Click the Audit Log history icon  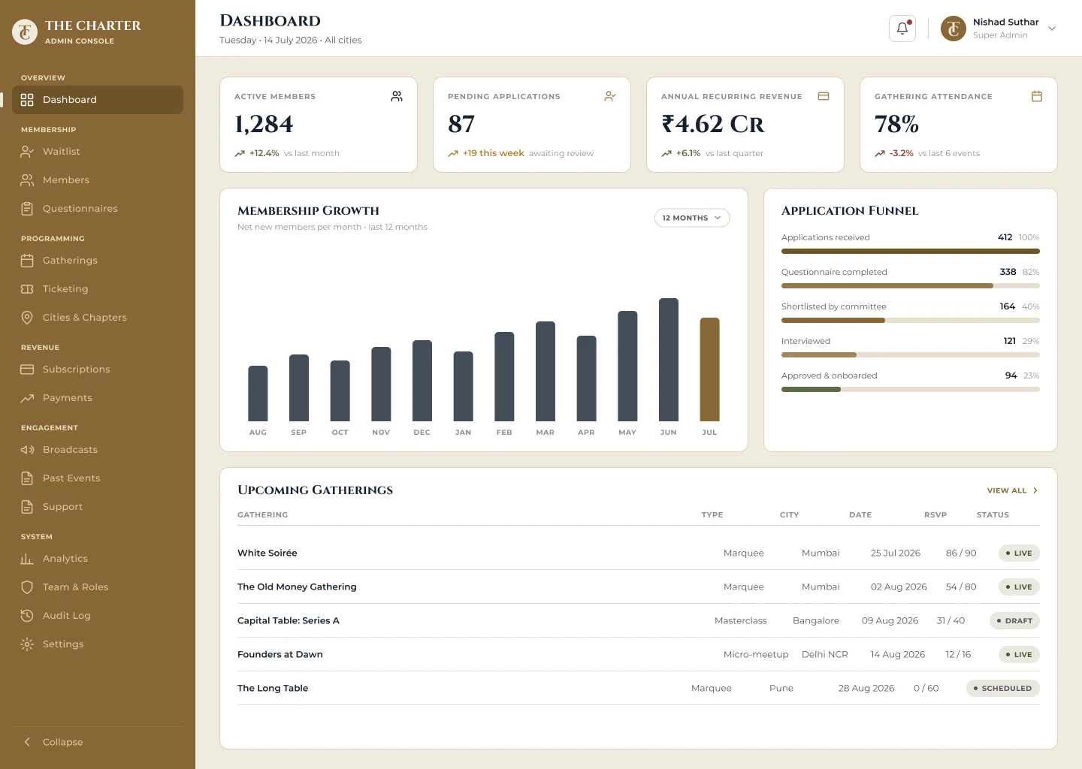27,616
